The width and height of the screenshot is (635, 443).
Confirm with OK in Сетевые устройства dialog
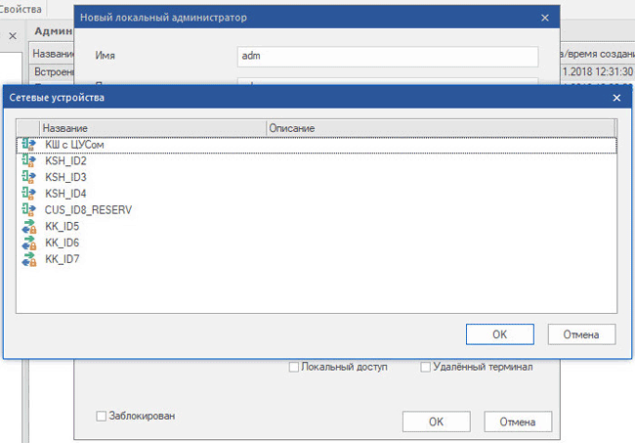(500, 334)
